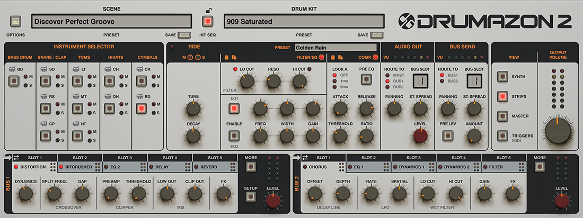Image resolution: width=583 pixels, height=218 pixels.
Task: Select the RS rimshot pad button
Action: tap(46, 108)
